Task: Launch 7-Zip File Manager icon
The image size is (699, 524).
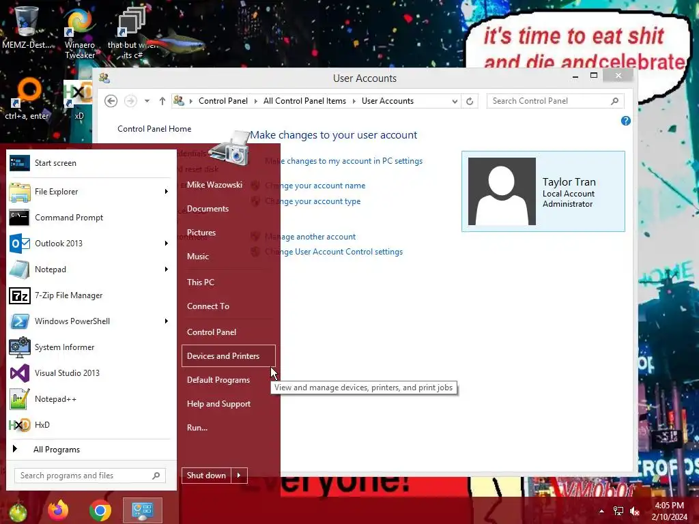Action: [x=20, y=295]
